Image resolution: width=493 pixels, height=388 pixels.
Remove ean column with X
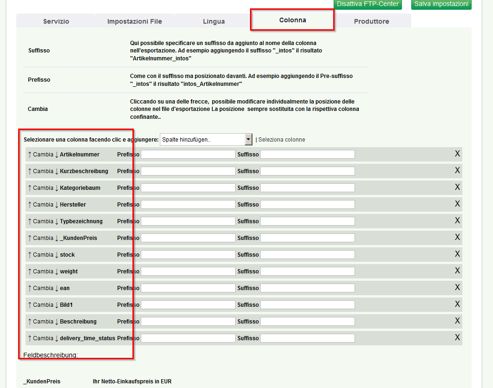458,287
